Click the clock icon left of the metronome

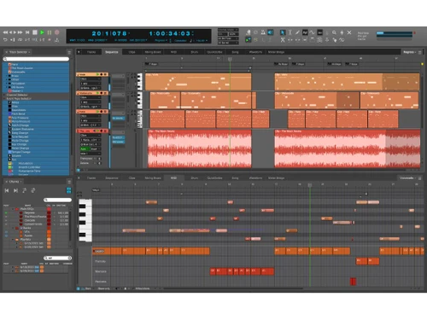[x=255, y=32]
